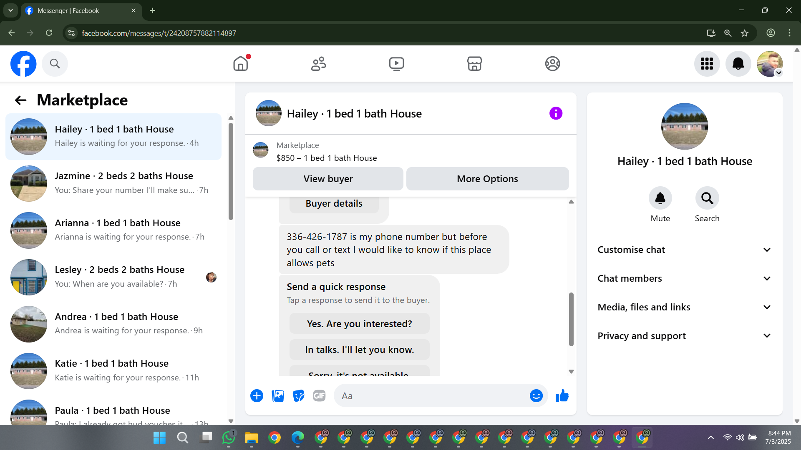The image size is (801, 450).
Task: Click the sticker chooser icon
Action: (x=298, y=396)
